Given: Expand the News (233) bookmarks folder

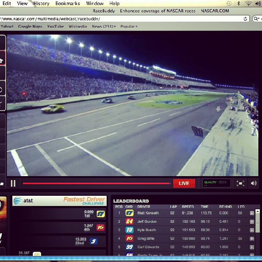Looking at the screenshot, I should 104,27.
